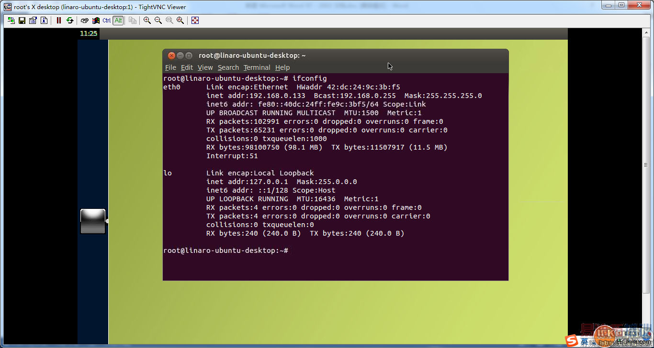Viewport: 654px width, 348px height.
Task: Set zoom to 100% magnifier icon
Action: coord(169,21)
